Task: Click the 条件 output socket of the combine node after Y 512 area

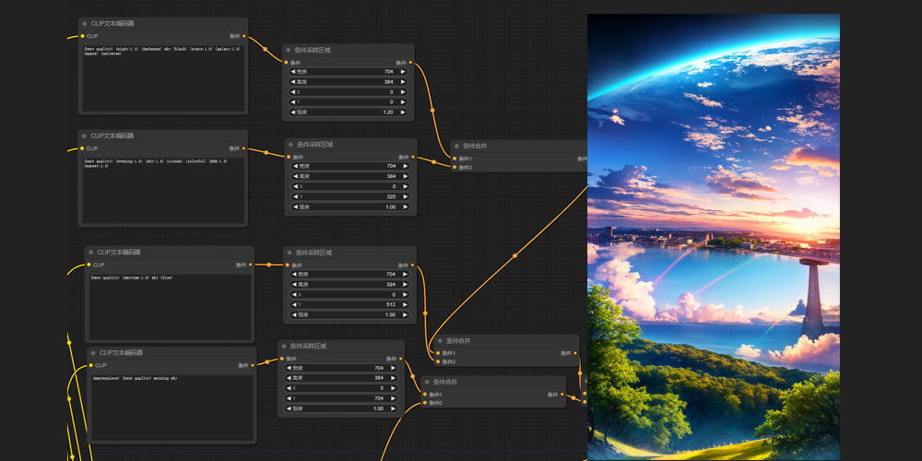Action: coord(575,353)
